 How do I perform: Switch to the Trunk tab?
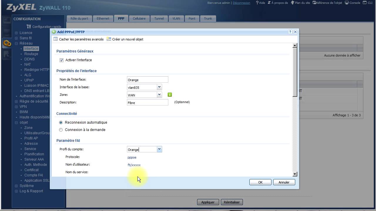[208, 18]
